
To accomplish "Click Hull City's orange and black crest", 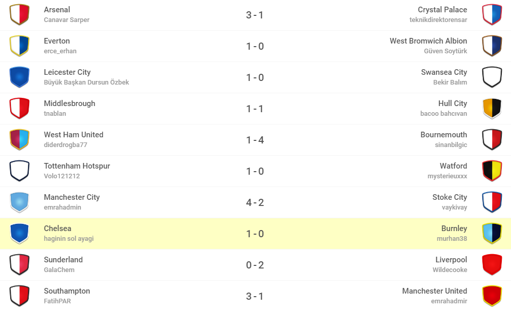I will [x=492, y=108].
